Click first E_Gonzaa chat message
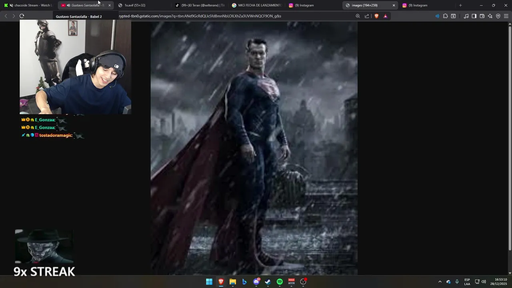Screen dimensions: 512x288 [x=44, y=120]
